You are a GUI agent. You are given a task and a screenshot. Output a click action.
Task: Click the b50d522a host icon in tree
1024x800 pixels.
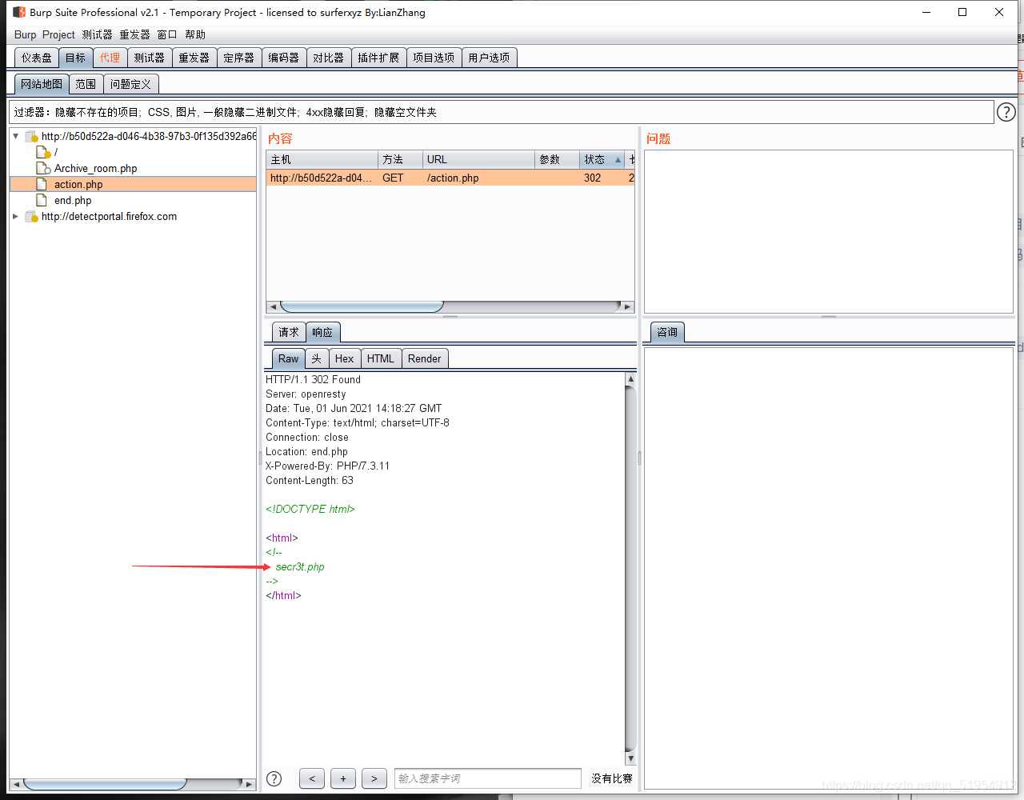[31, 137]
